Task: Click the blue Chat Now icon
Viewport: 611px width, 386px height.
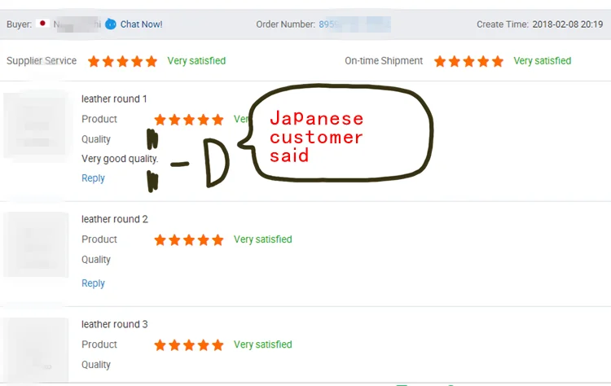Action: pyautogui.click(x=111, y=24)
